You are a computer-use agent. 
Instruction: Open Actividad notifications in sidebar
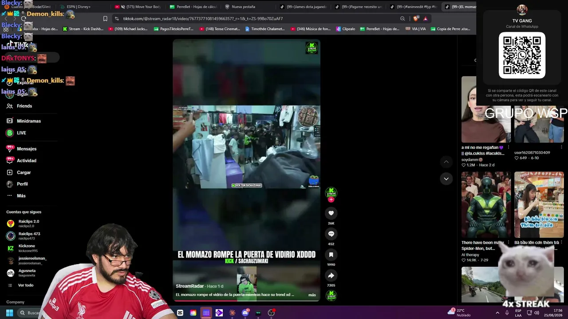21,161
